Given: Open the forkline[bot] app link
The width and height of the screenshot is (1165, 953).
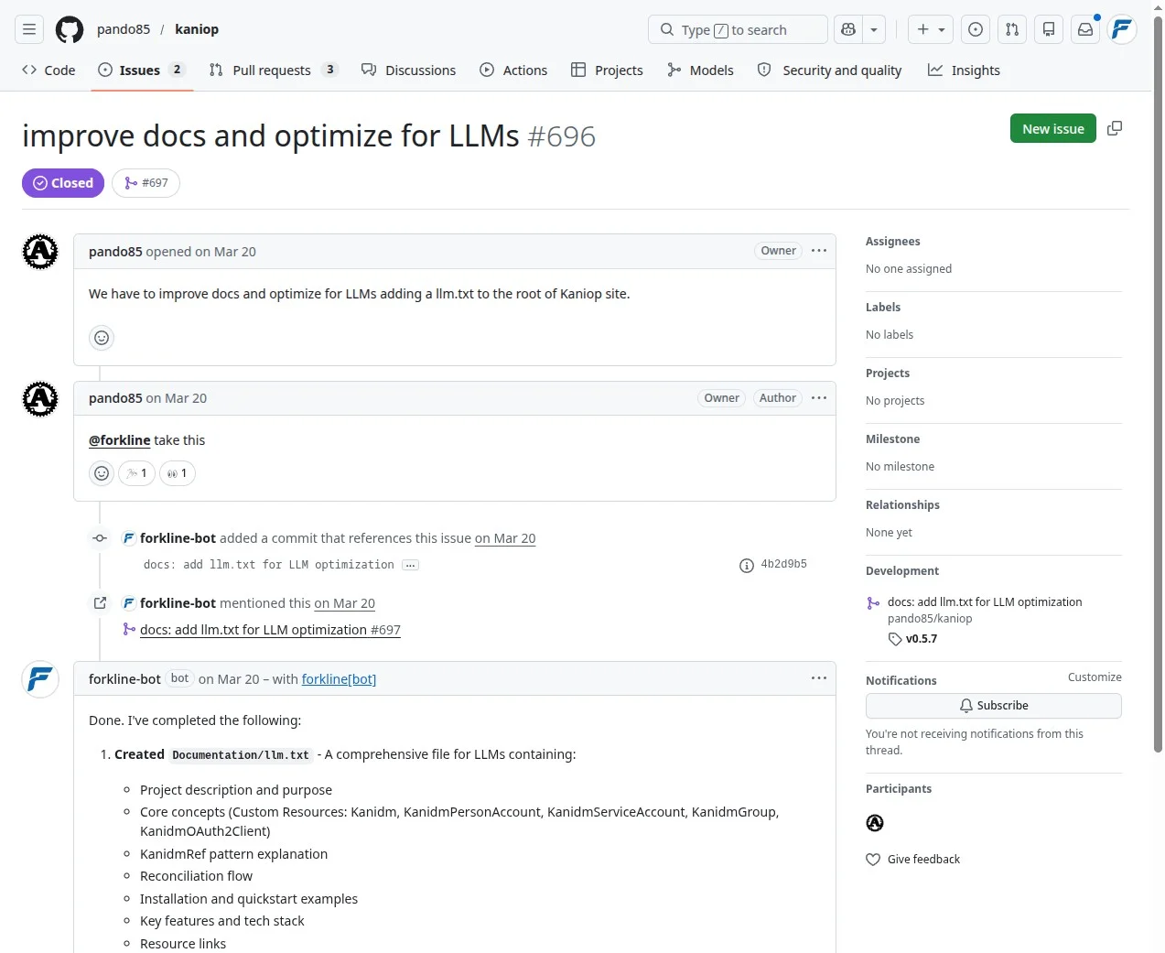Looking at the screenshot, I should pos(339,679).
